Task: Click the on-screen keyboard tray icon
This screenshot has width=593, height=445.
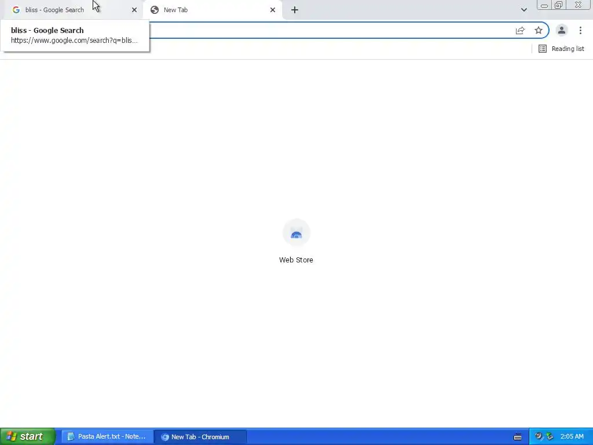Action: [x=518, y=437]
